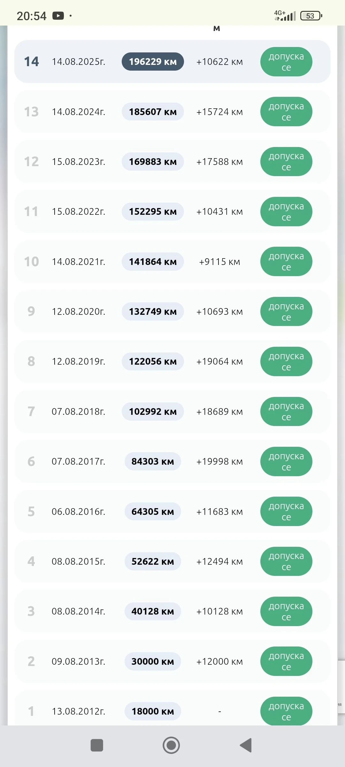Open recent apps with square button
This screenshot has width=345, height=767.
97,745
